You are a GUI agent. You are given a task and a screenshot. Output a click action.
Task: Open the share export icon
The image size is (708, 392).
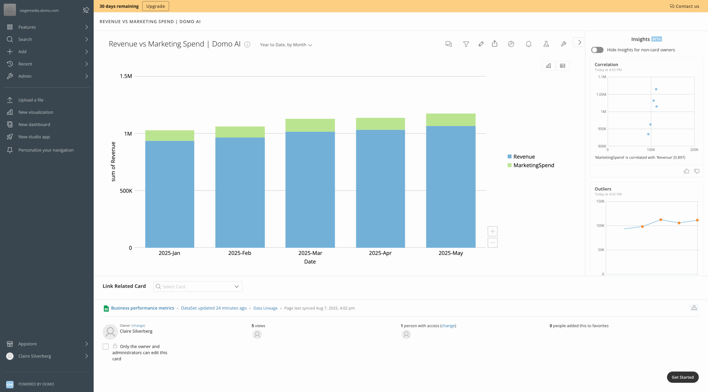tap(495, 44)
